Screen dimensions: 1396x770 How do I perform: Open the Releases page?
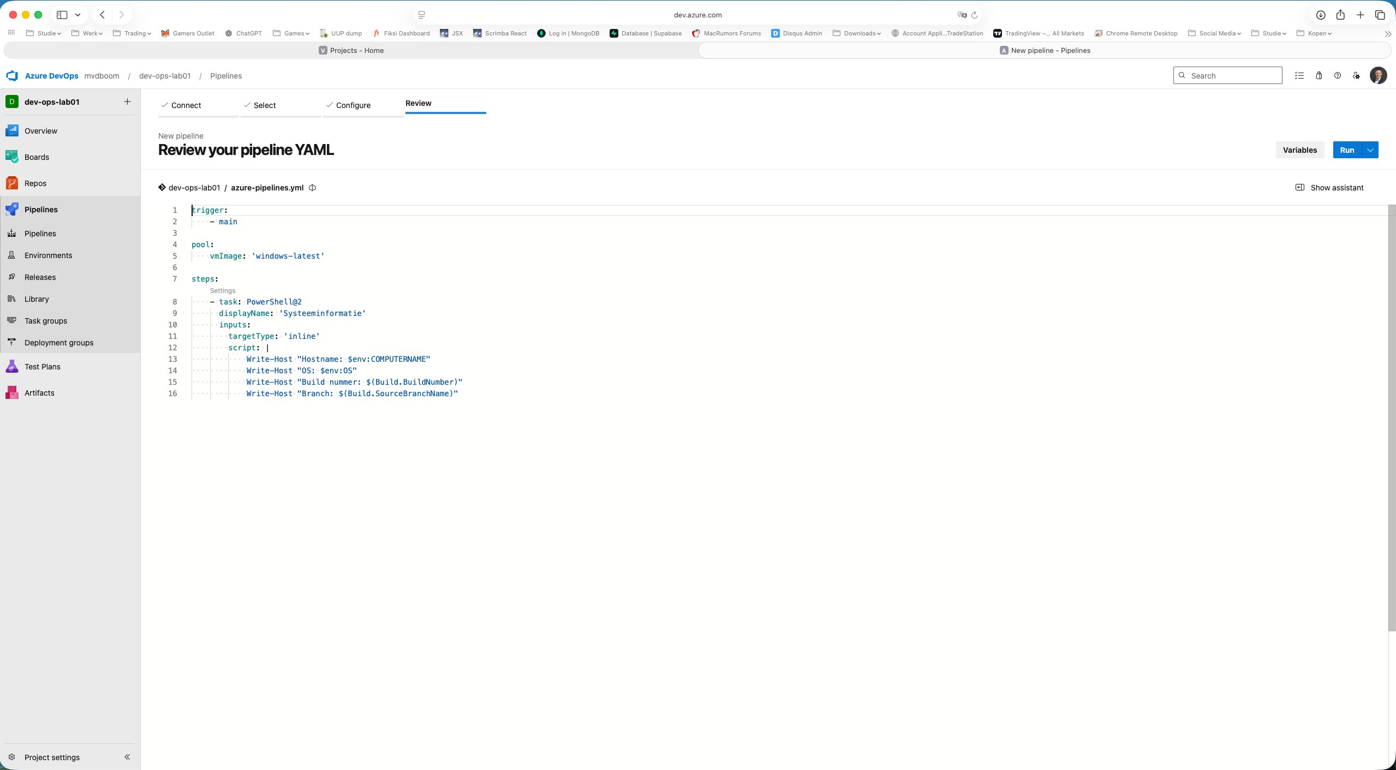click(x=39, y=277)
